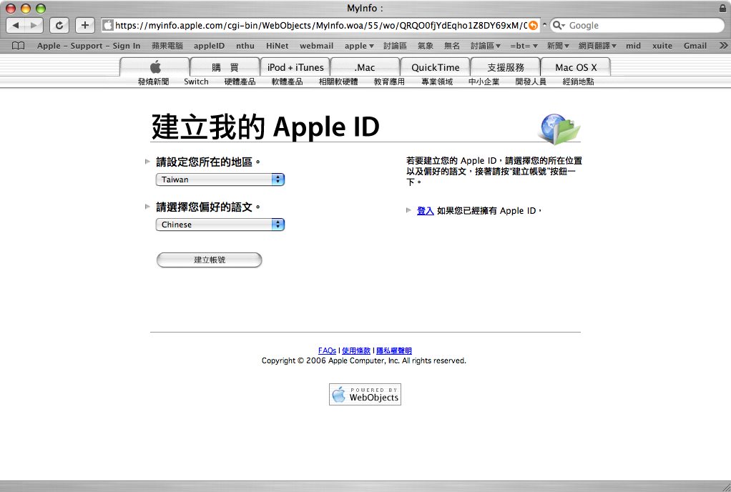The width and height of the screenshot is (731, 492).
Task: Open the 隱私權聲明 privacy link
Action: [x=394, y=350]
